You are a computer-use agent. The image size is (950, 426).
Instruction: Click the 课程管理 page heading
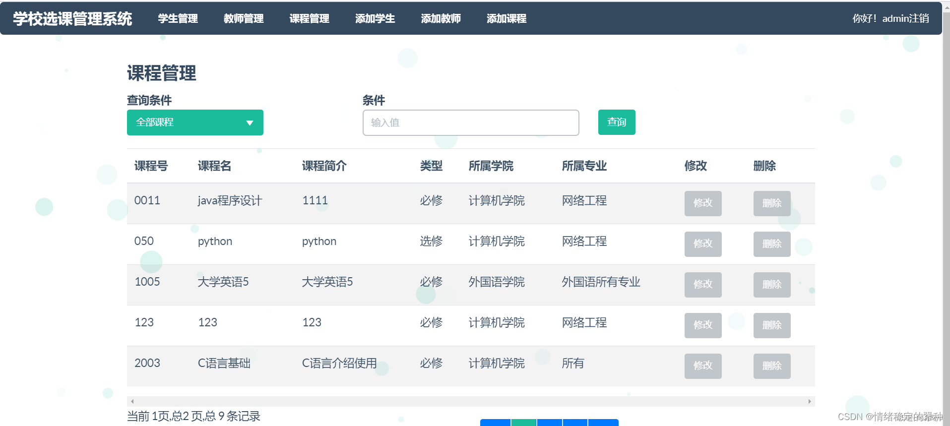coord(162,73)
